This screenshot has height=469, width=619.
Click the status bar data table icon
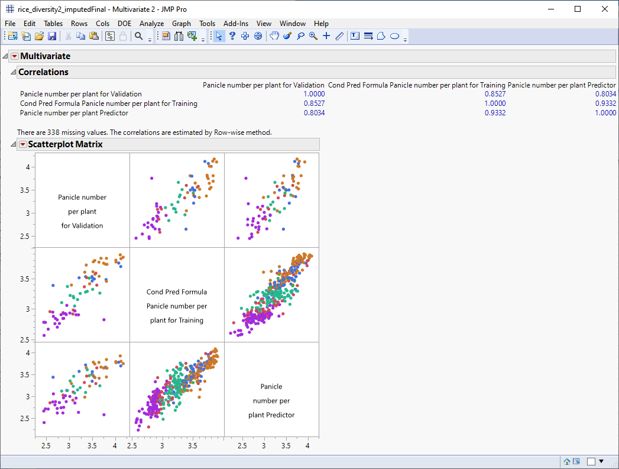click(576, 461)
